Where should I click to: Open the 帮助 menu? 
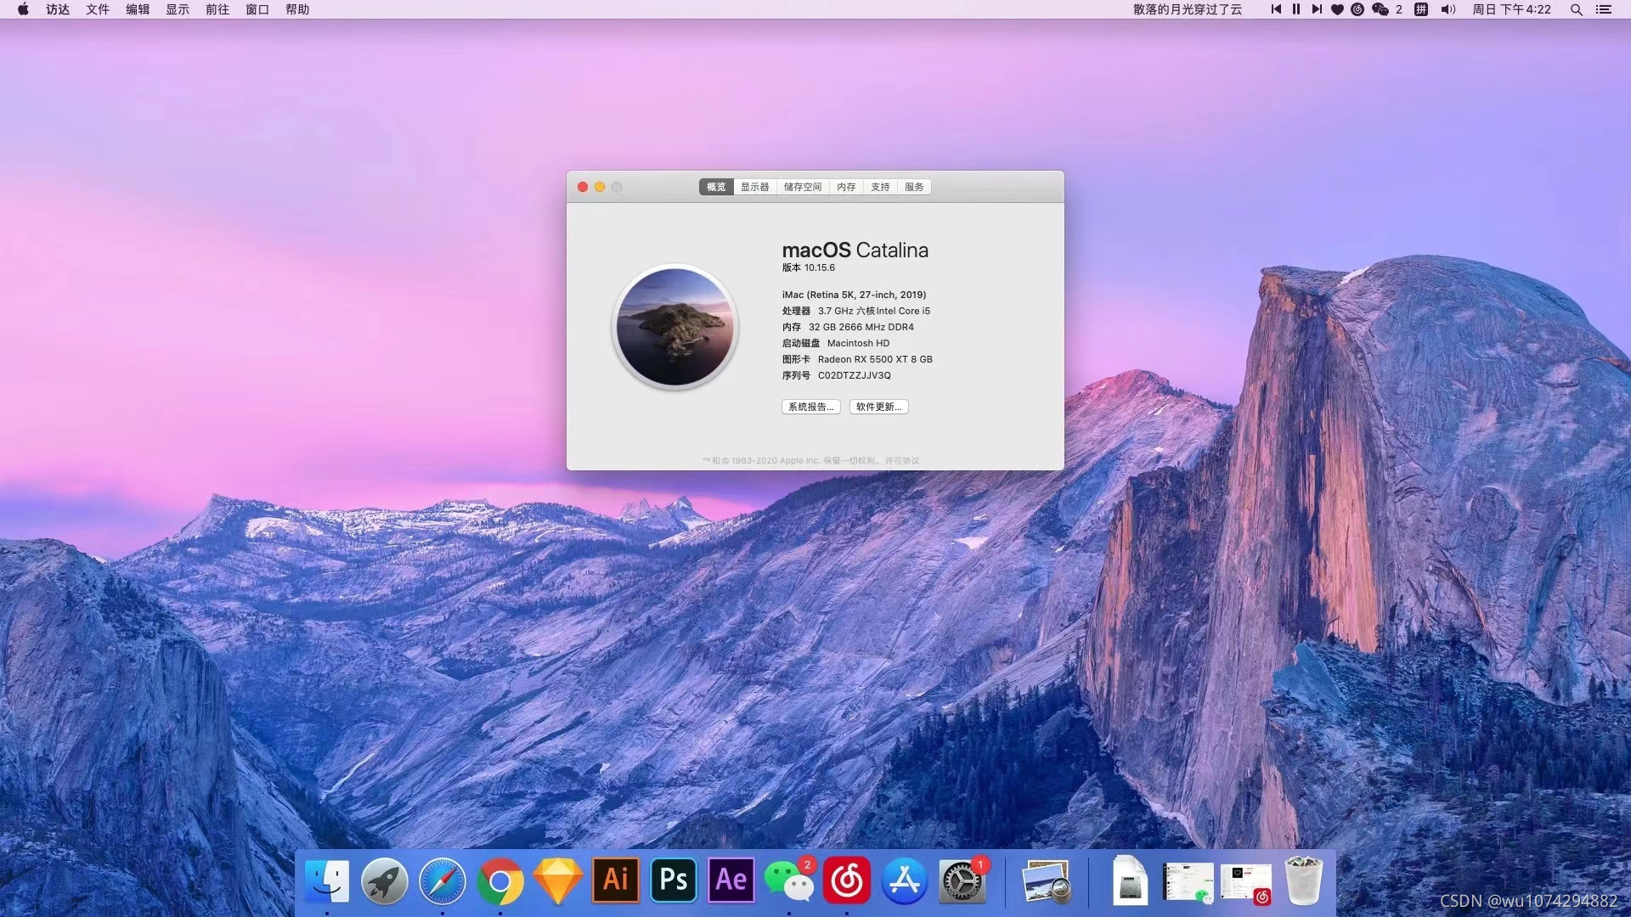tap(297, 9)
